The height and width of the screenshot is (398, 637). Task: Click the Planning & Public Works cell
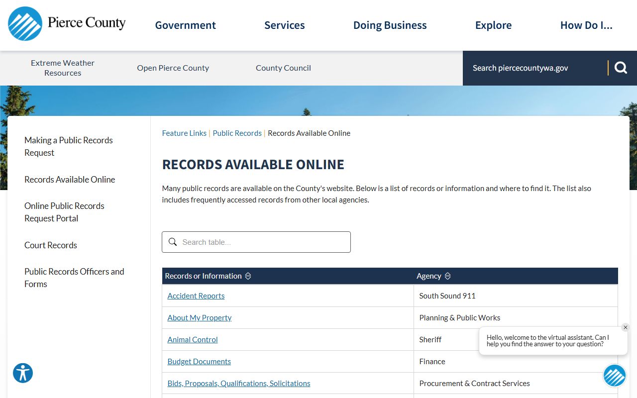516,317
